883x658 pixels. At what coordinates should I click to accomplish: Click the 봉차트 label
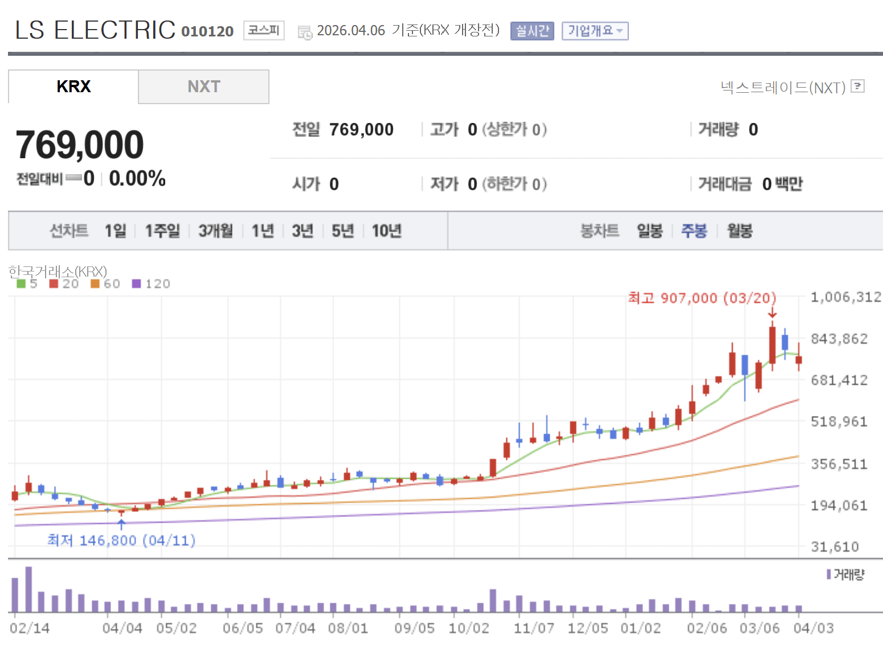point(599,231)
